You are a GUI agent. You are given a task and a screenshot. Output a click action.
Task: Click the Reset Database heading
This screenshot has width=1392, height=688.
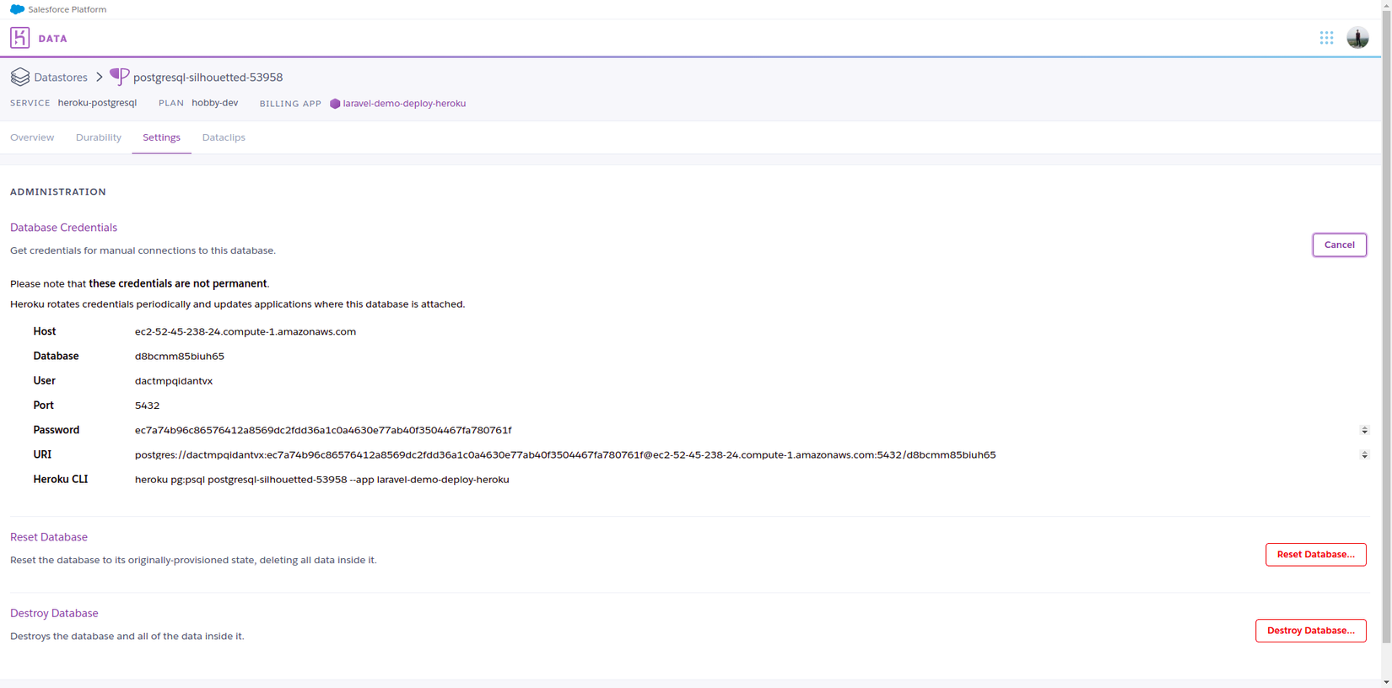coord(49,537)
